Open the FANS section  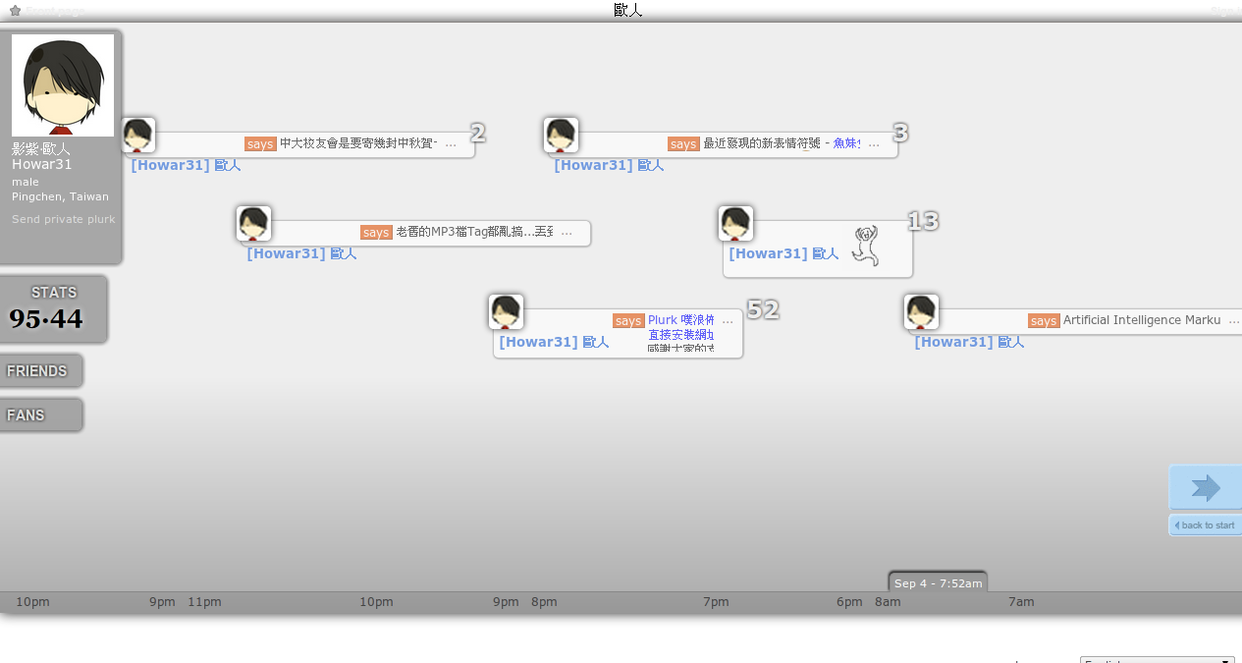tap(39, 415)
